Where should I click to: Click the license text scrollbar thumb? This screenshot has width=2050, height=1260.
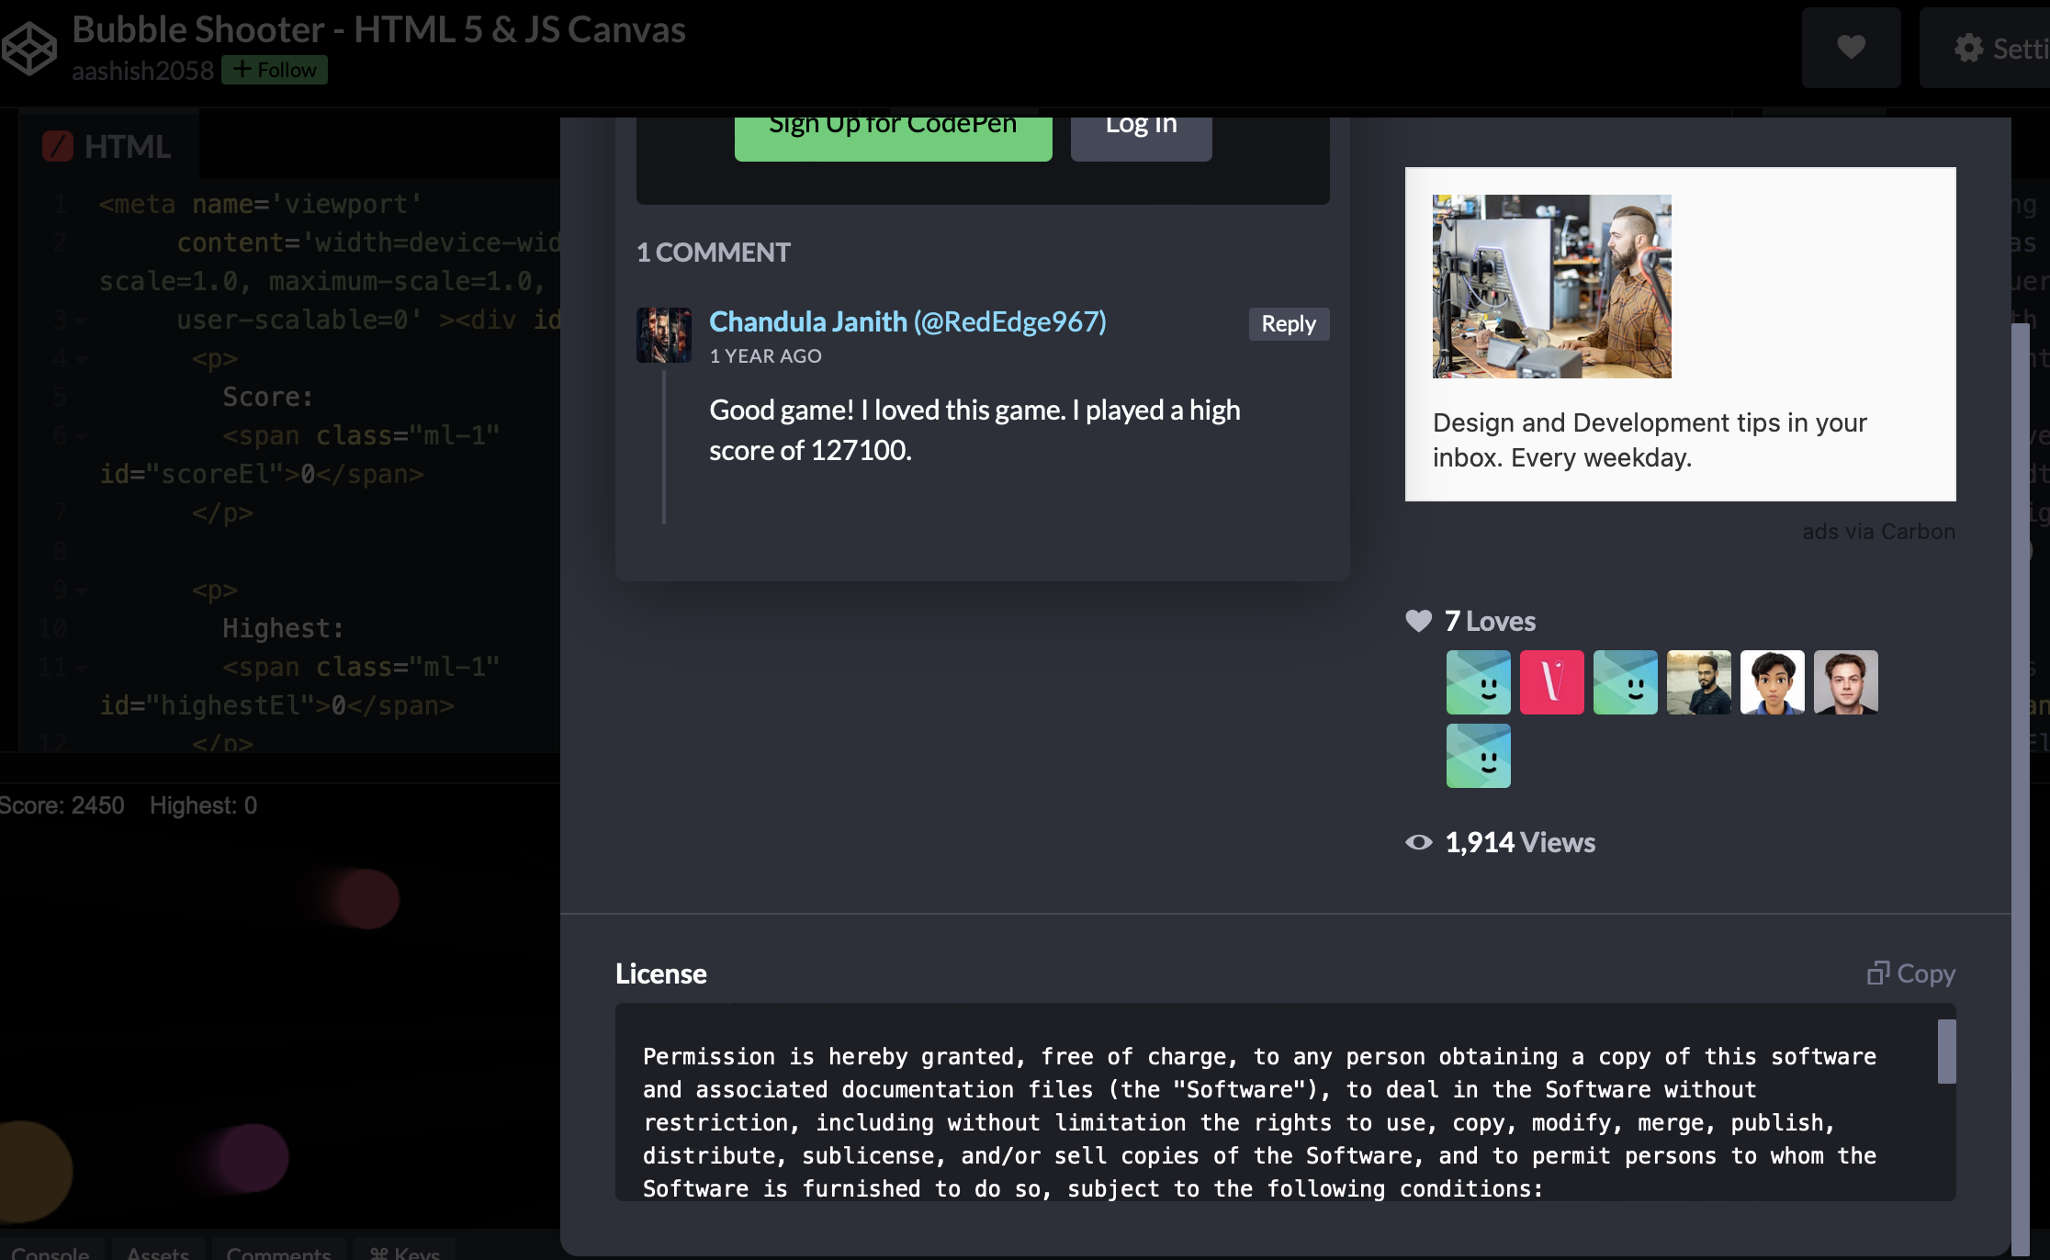click(1946, 1052)
